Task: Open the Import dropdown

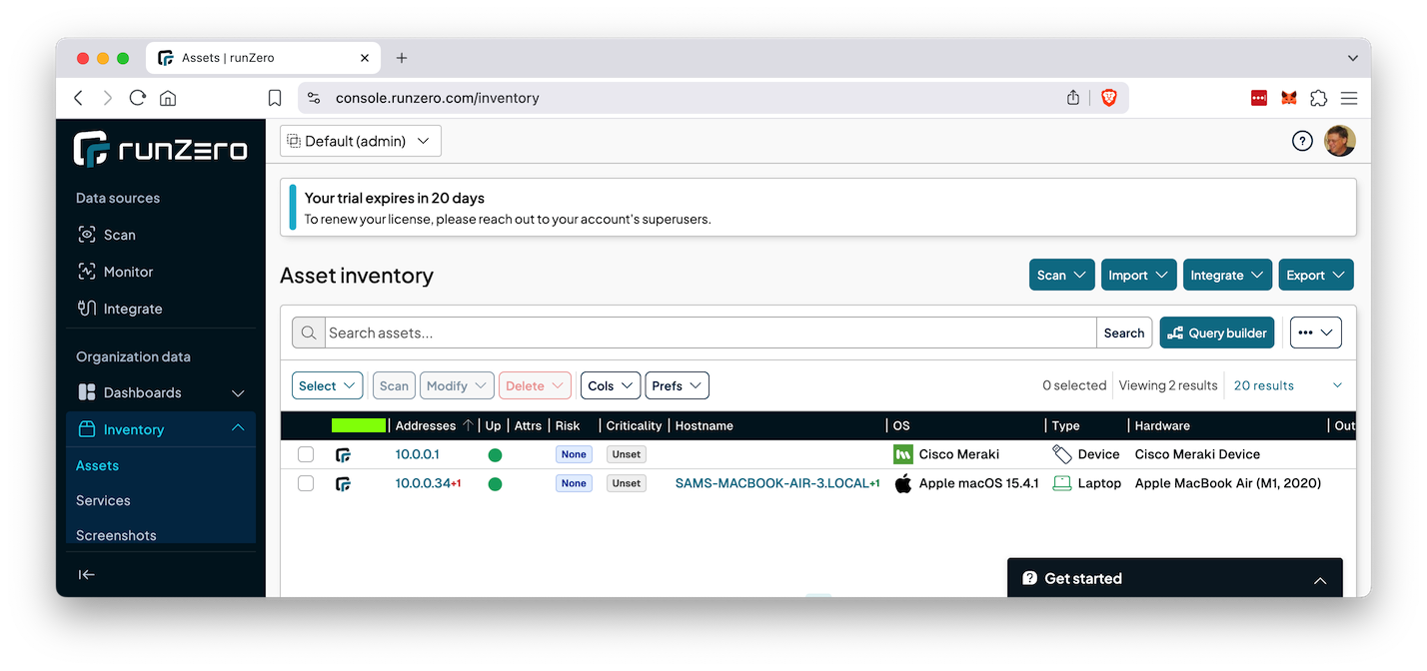Action: click(x=1139, y=276)
